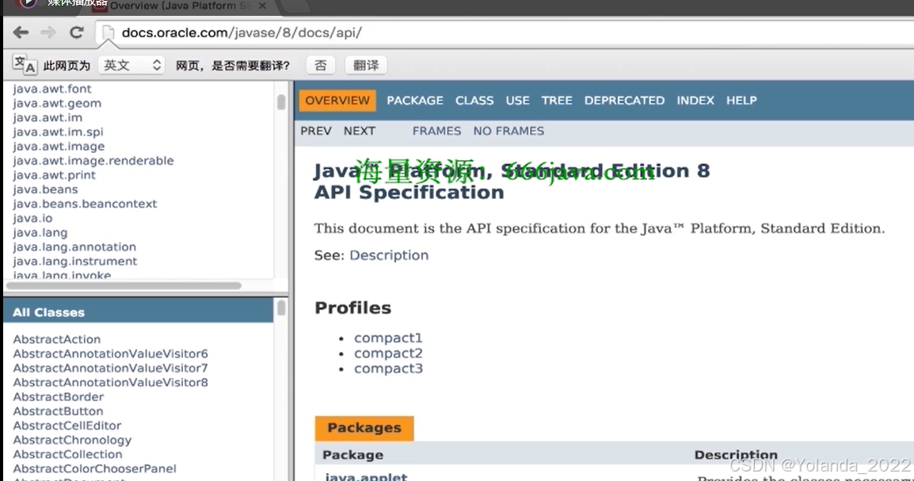914x481 pixels.
Task: Open AbstractAnnotationValueVisitor8 class link
Action: 110,383
